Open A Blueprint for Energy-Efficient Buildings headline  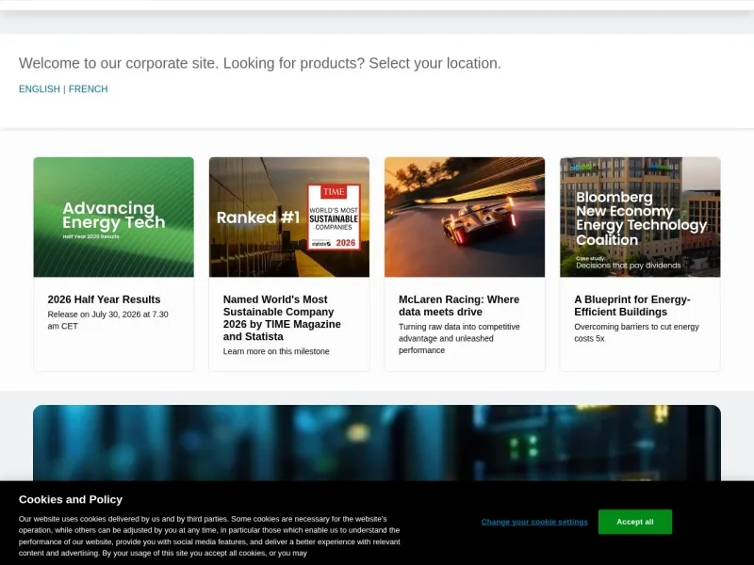coord(631,305)
